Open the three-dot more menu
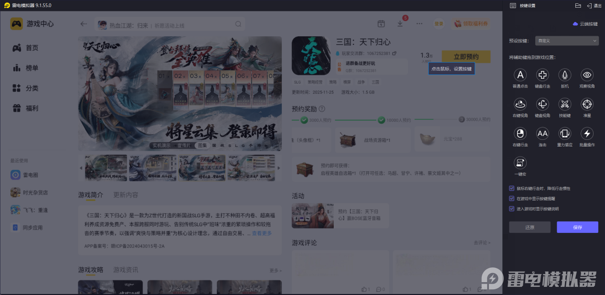The image size is (605, 295). pyautogui.click(x=419, y=24)
